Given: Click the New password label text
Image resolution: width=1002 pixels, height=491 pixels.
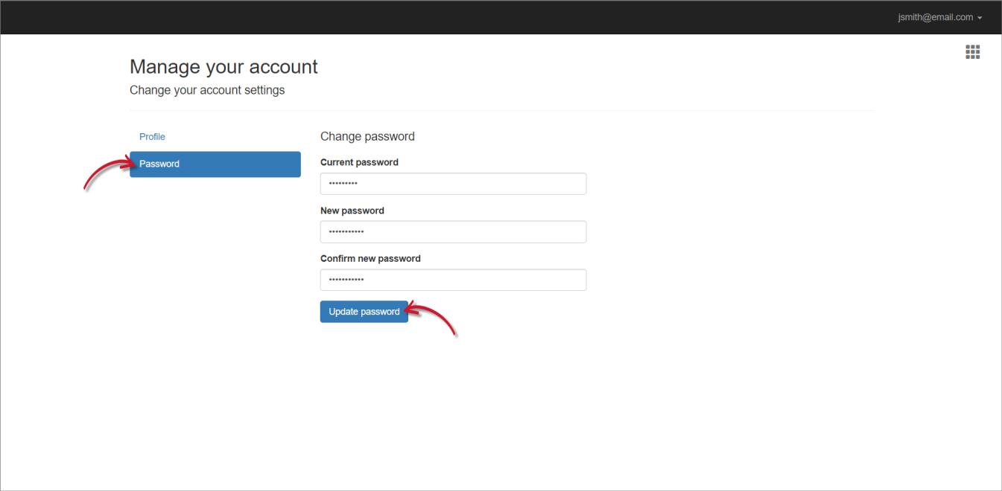Looking at the screenshot, I should click(x=352, y=211).
